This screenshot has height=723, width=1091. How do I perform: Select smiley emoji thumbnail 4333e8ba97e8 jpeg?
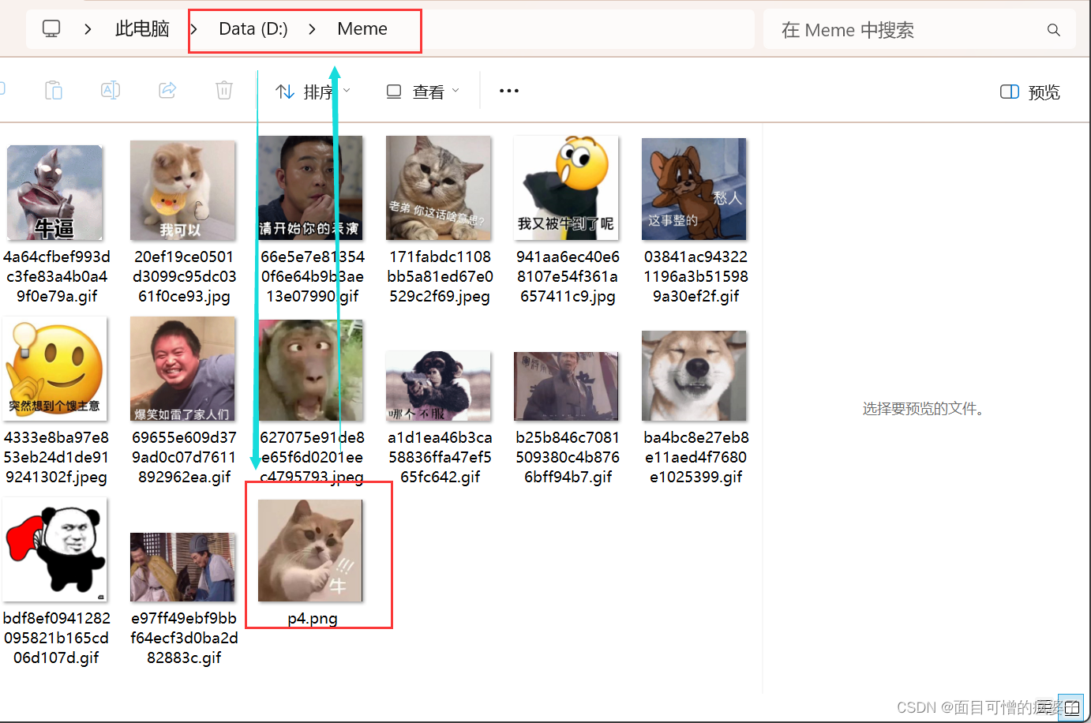coord(55,369)
